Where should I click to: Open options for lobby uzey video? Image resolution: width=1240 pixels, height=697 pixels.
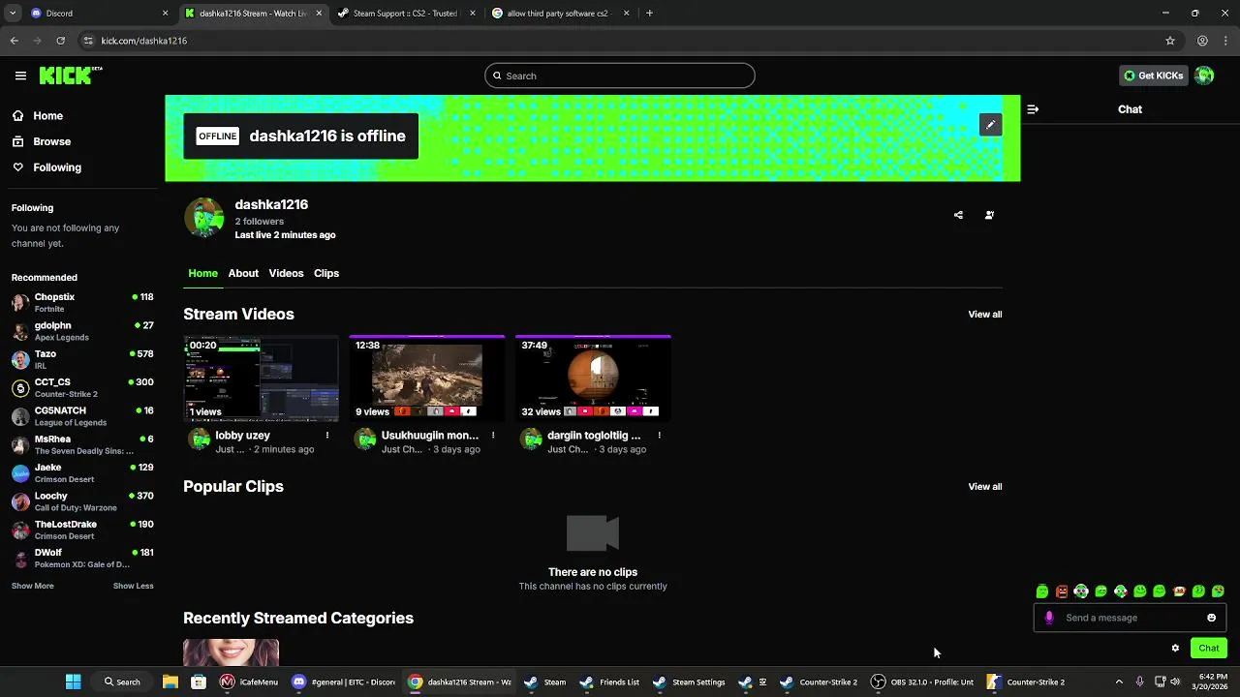[327, 436]
